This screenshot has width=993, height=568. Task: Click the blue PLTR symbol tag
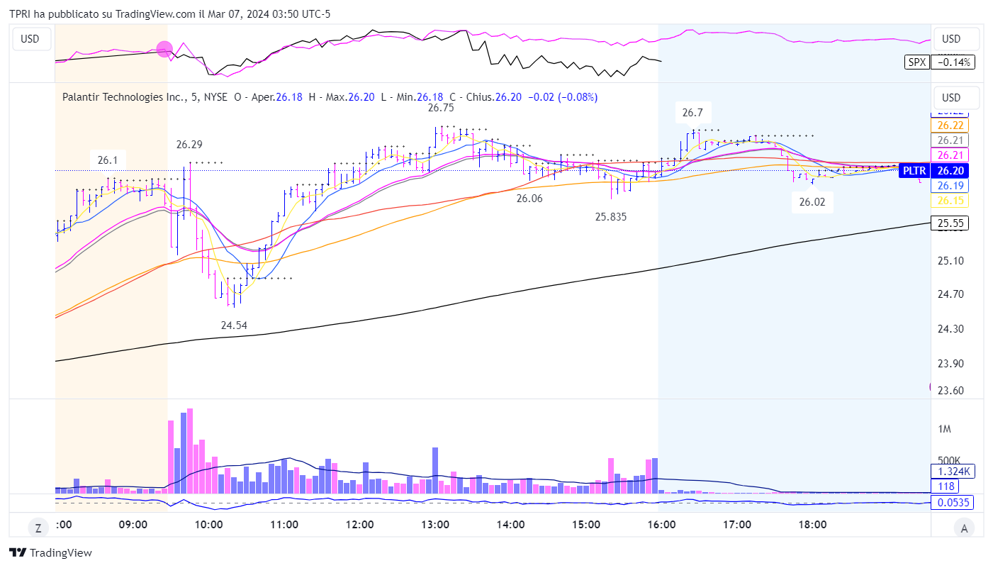[x=914, y=170]
